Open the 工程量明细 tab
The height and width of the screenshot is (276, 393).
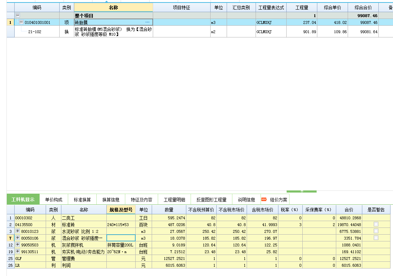point(175,200)
